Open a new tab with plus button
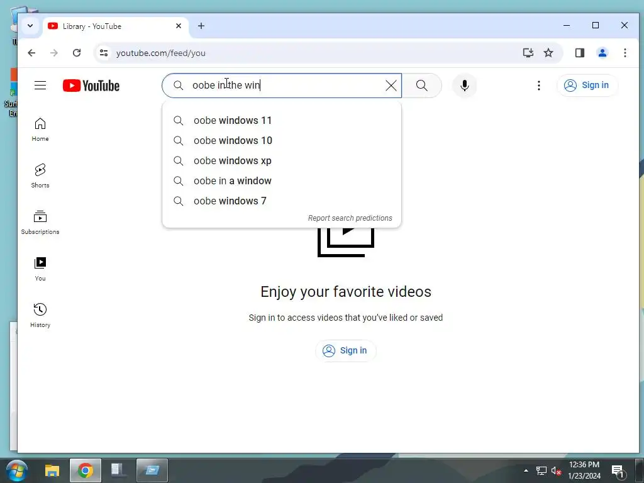The height and width of the screenshot is (483, 644). [x=201, y=26]
